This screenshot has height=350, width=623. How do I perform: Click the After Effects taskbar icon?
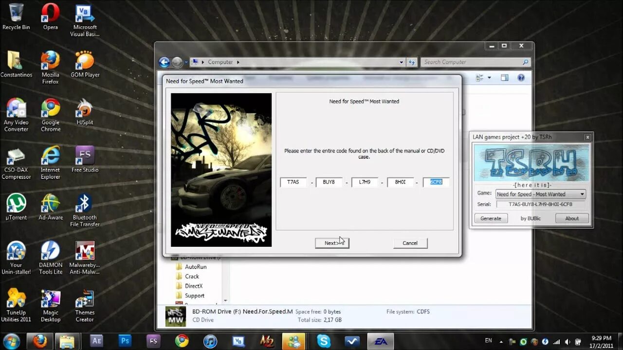(x=96, y=341)
